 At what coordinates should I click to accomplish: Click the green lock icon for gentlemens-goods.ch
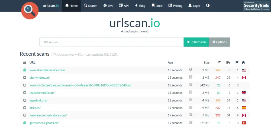(25, 123)
